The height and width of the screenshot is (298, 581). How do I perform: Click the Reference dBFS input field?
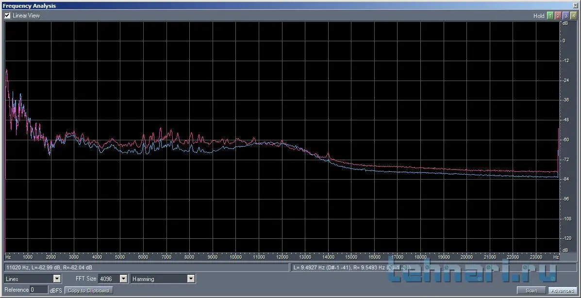[x=39, y=290]
